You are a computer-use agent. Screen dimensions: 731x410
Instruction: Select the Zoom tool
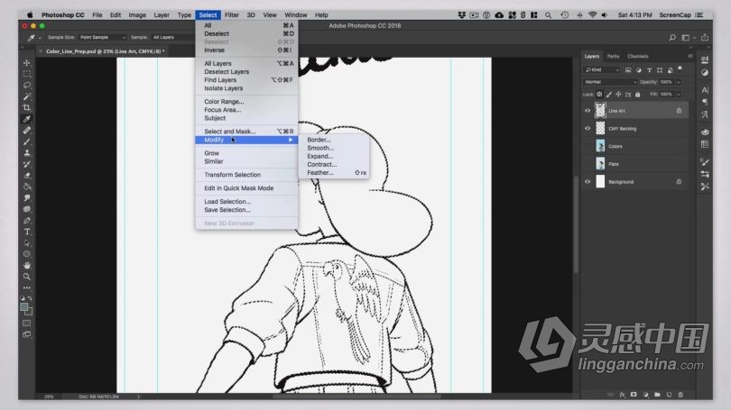click(x=27, y=277)
